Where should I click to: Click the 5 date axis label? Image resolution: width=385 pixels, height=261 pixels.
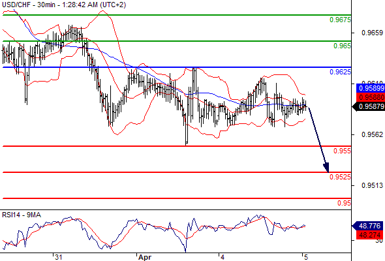[305, 257]
